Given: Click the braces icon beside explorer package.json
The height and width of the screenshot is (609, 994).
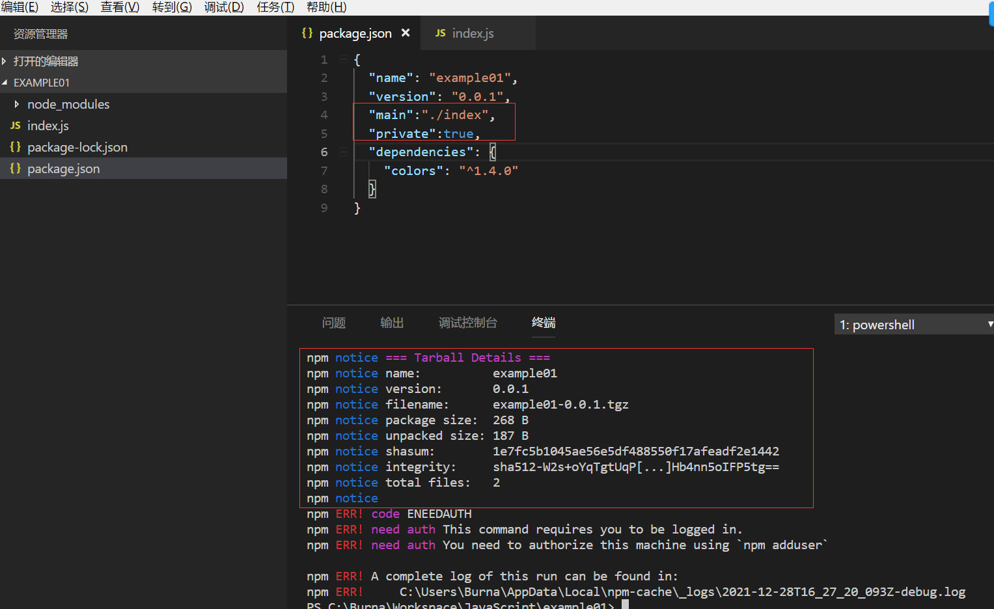Looking at the screenshot, I should tap(16, 169).
